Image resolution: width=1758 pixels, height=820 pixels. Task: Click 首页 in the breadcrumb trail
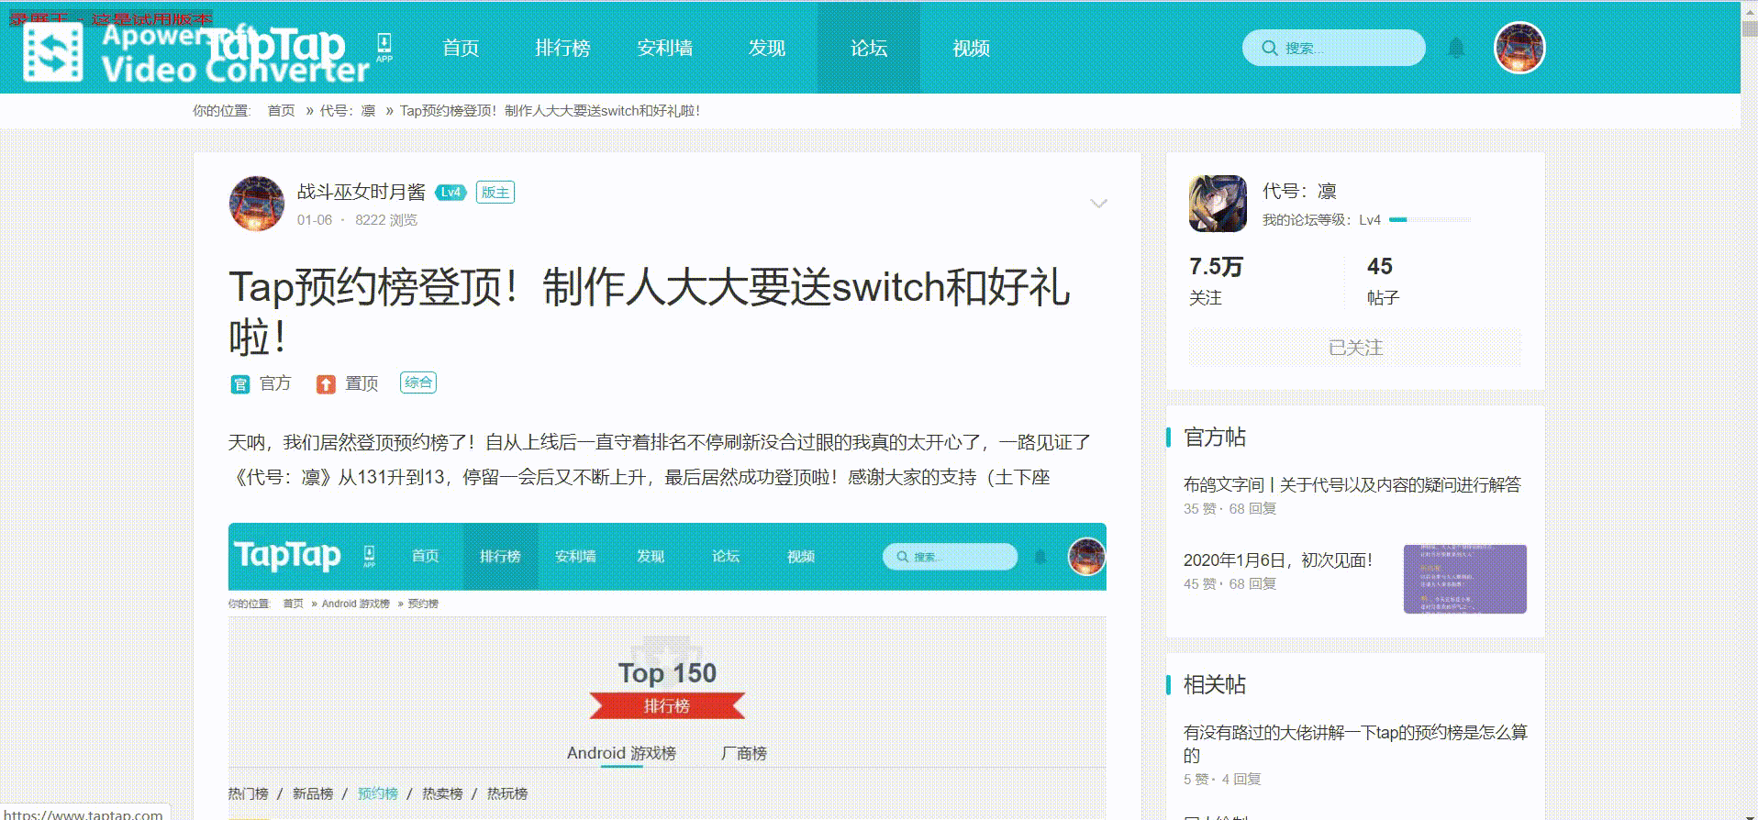point(281,111)
